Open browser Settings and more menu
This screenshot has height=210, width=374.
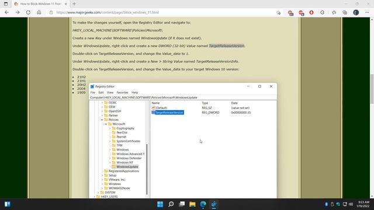(367, 12)
